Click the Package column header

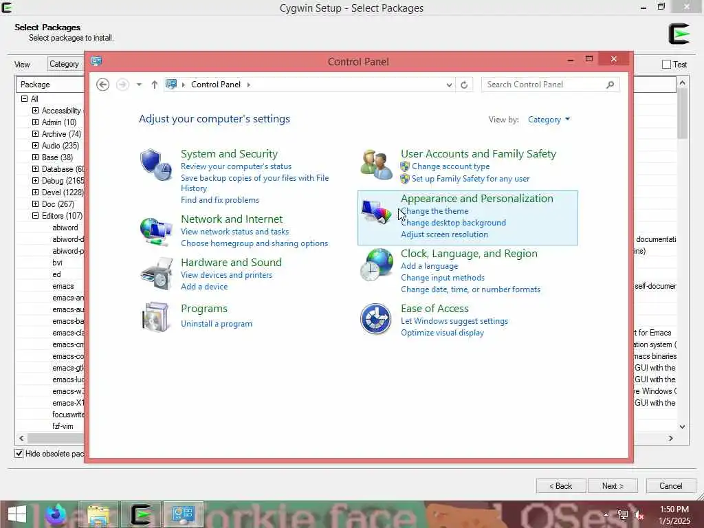[49, 85]
